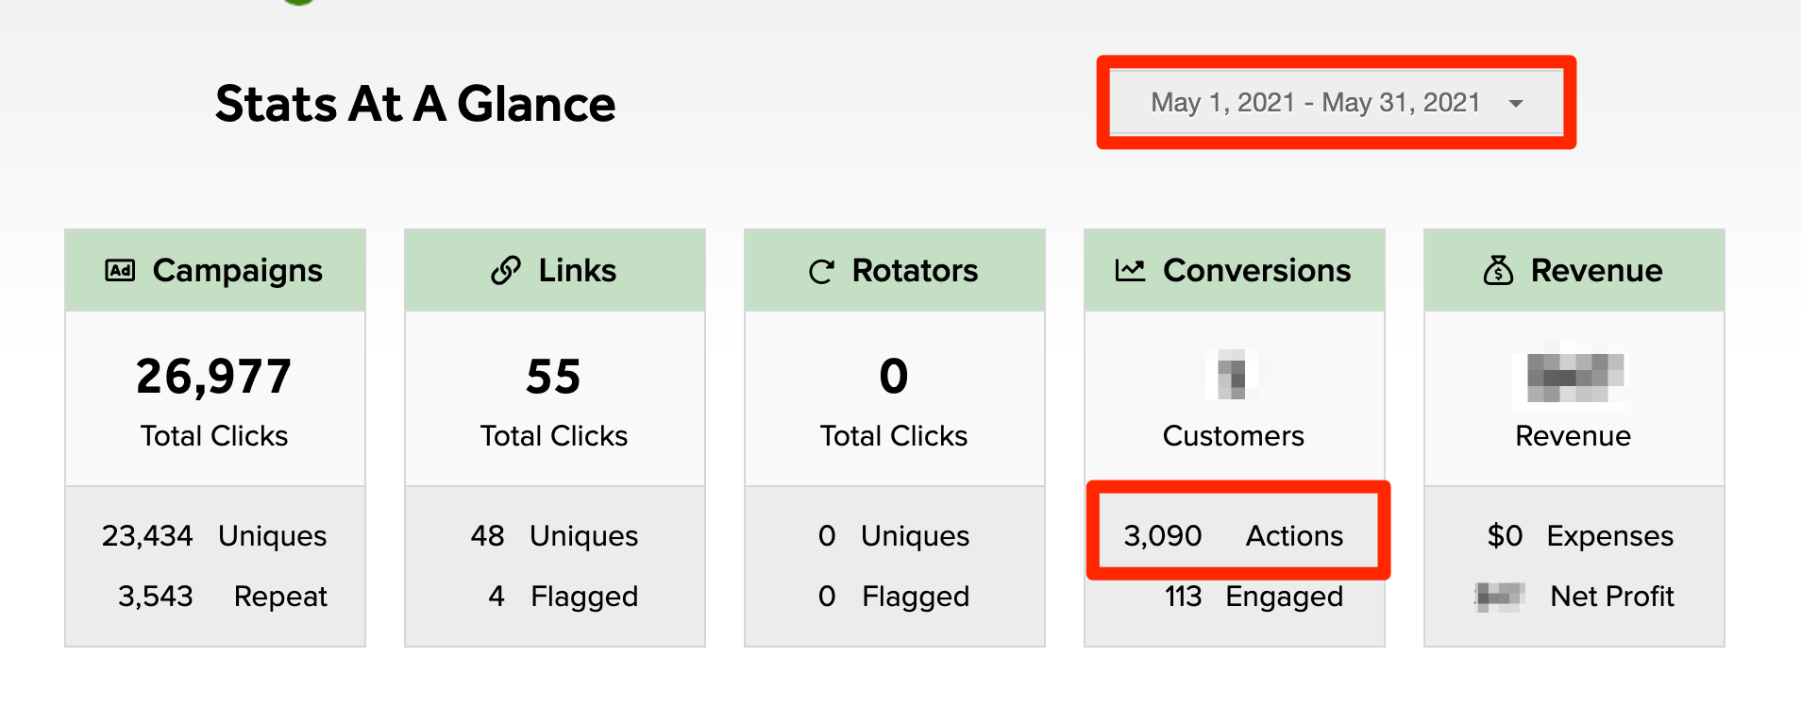Viewport: 1801px width, 708px height.
Task: Click 23,434 Uniques under Campaigns
Action: coord(214,535)
